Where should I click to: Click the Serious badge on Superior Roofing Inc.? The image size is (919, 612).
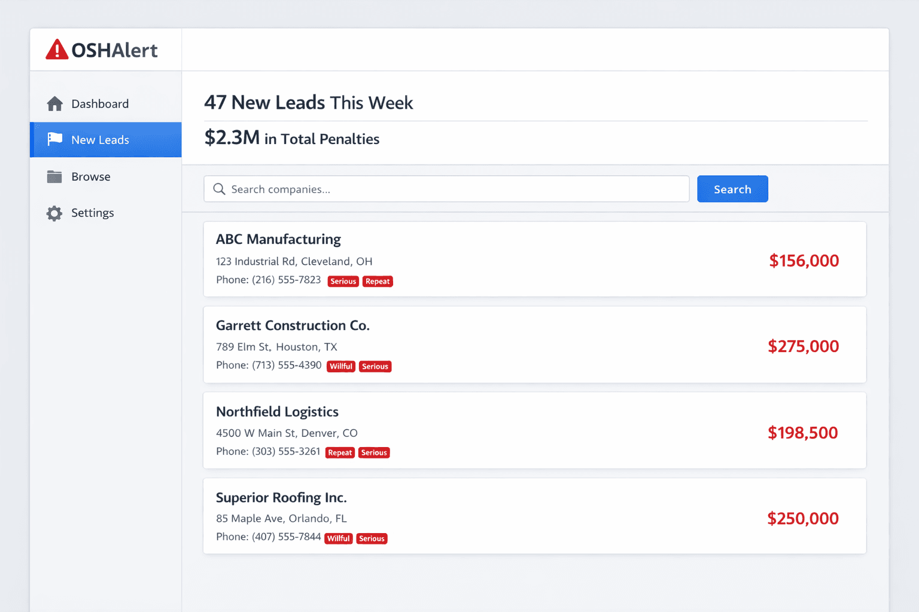[x=372, y=538]
